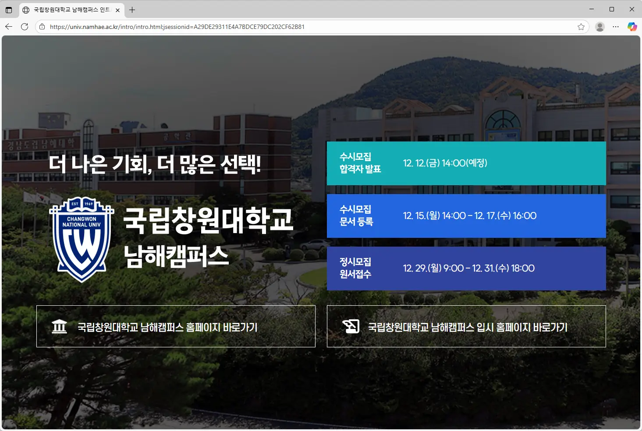This screenshot has width=642, height=431.
Task: Click the favorites star in the address bar
Action: pyautogui.click(x=581, y=27)
